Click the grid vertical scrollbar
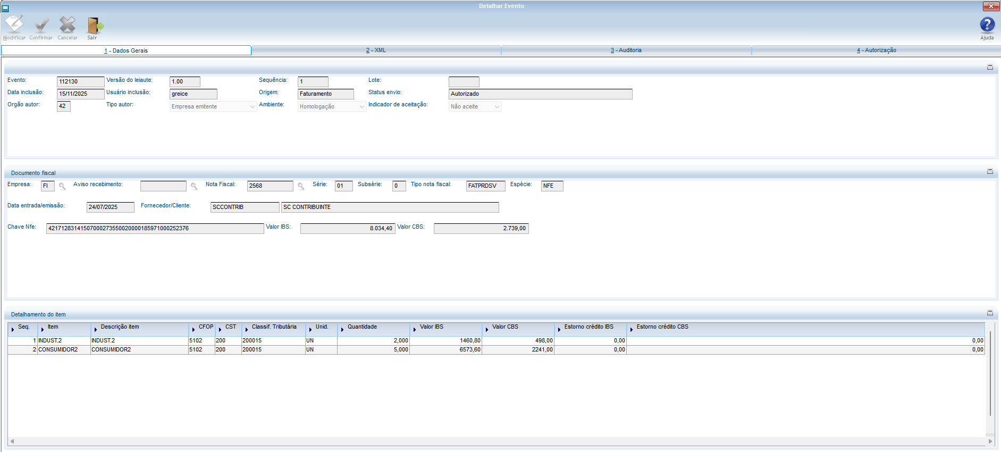 [990, 374]
